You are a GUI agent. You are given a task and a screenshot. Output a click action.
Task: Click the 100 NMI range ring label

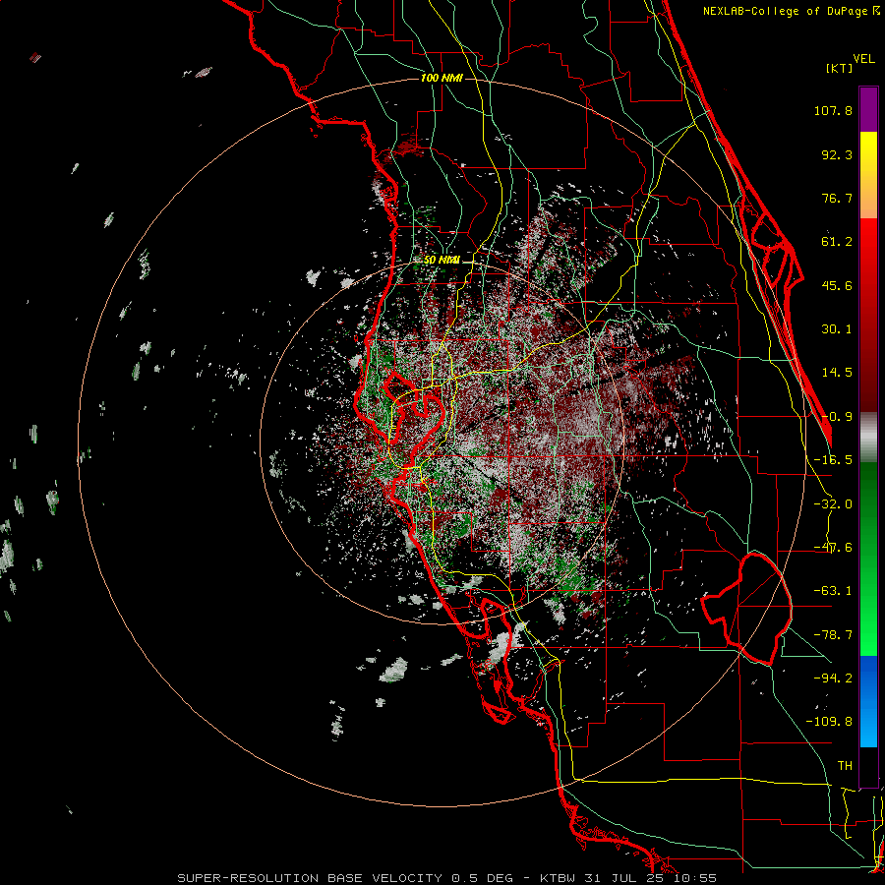click(442, 78)
